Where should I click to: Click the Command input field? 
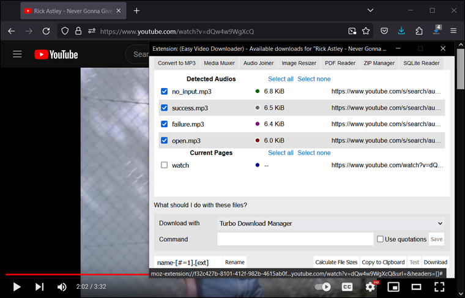pyautogui.click(x=296, y=239)
